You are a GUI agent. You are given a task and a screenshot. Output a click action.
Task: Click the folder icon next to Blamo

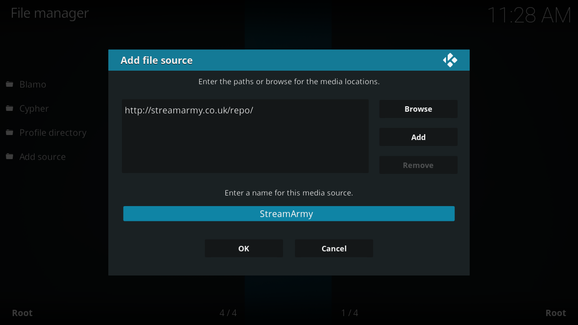pyautogui.click(x=9, y=84)
